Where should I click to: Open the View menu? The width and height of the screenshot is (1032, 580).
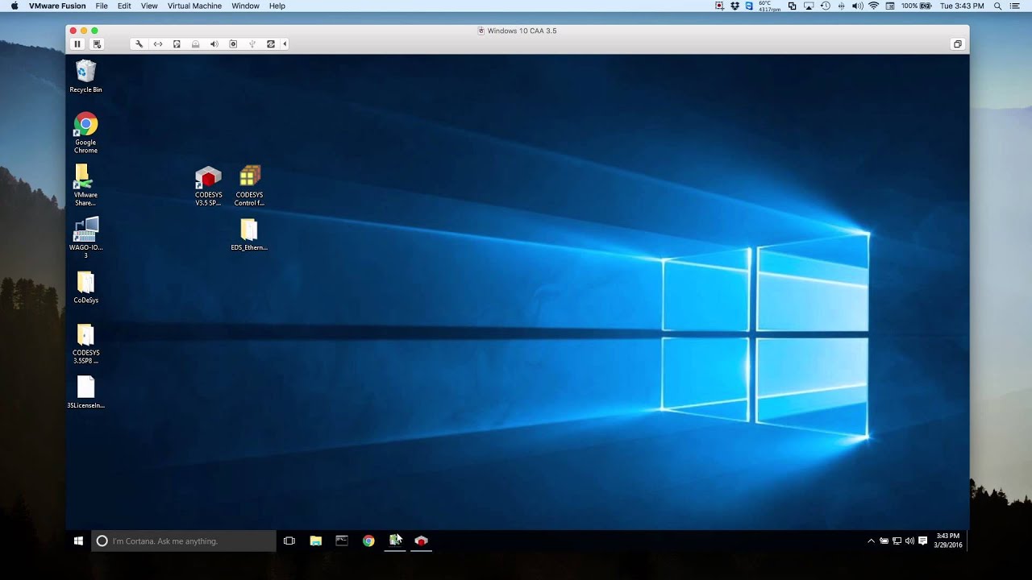click(149, 6)
